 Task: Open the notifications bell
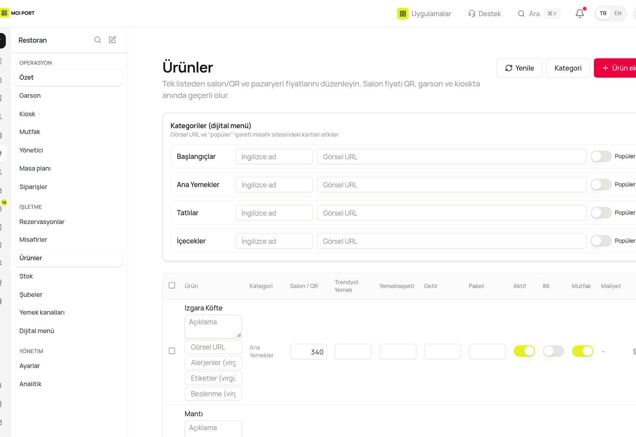tap(580, 14)
